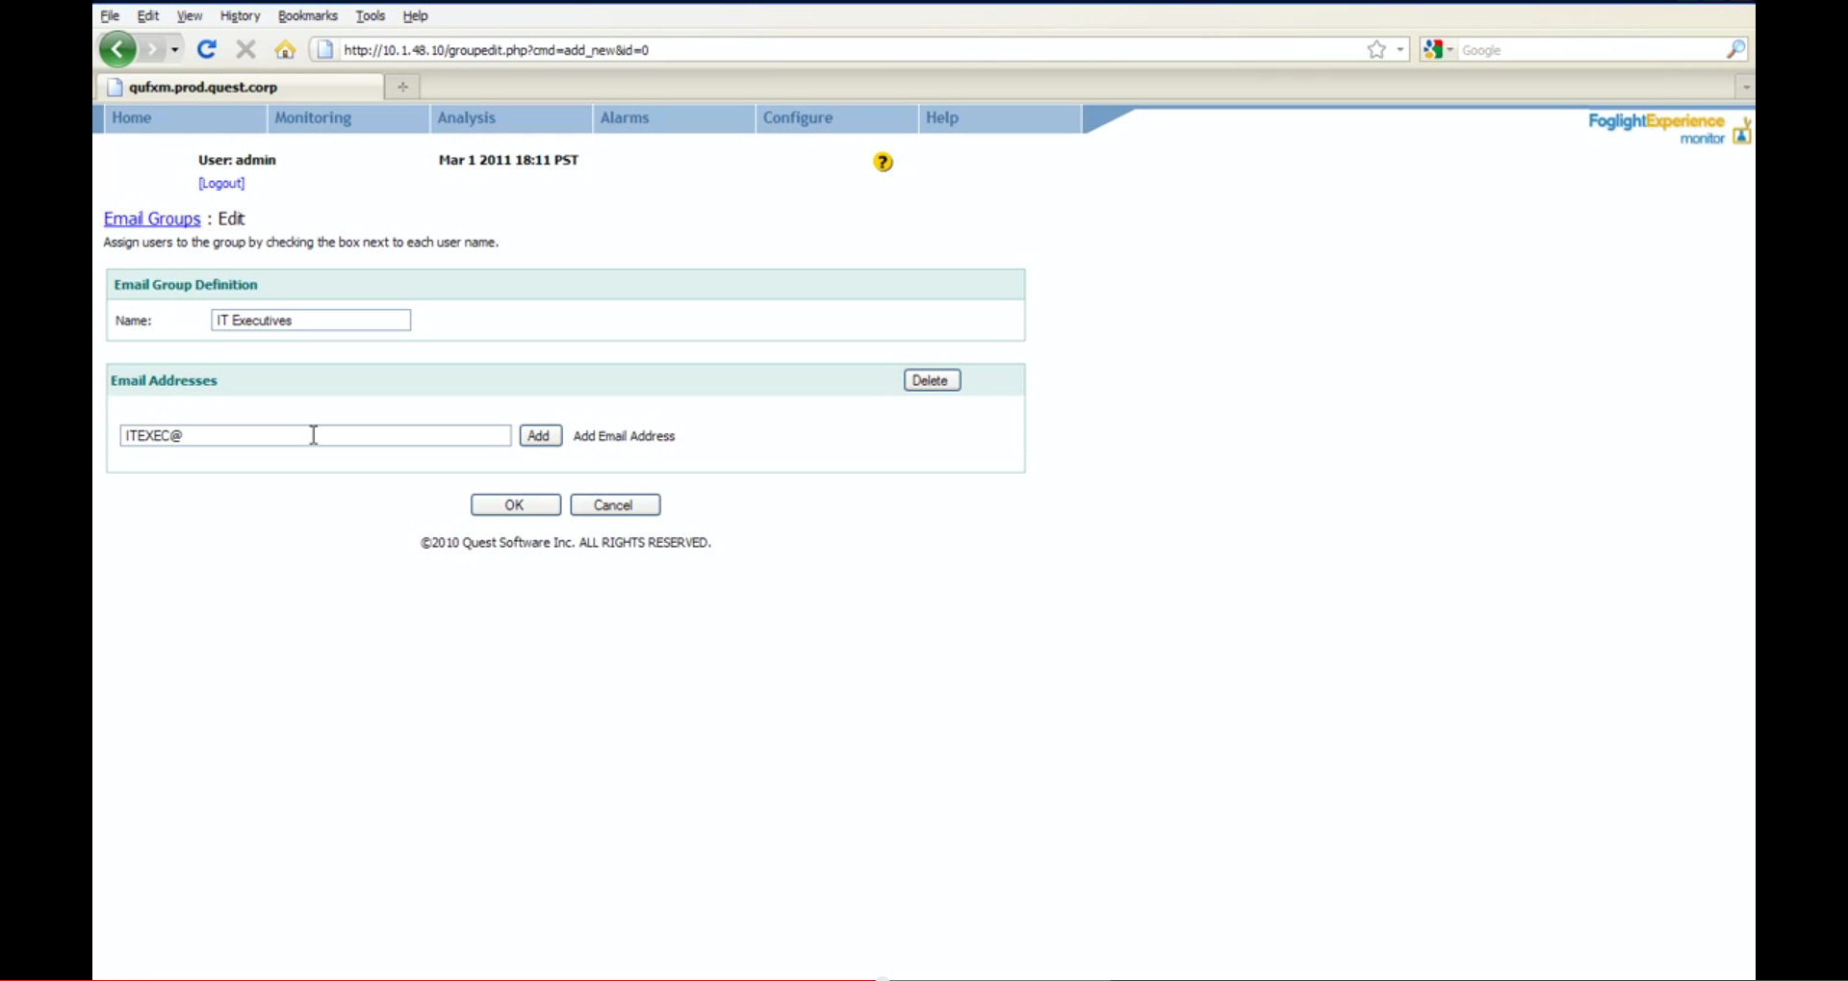1848x981 pixels.
Task: Open the list all tabs dropdown
Action: pyautogui.click(x=1745, y=87)
